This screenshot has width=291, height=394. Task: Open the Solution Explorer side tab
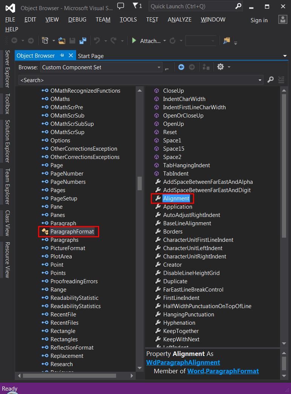[x=8, y=141]
